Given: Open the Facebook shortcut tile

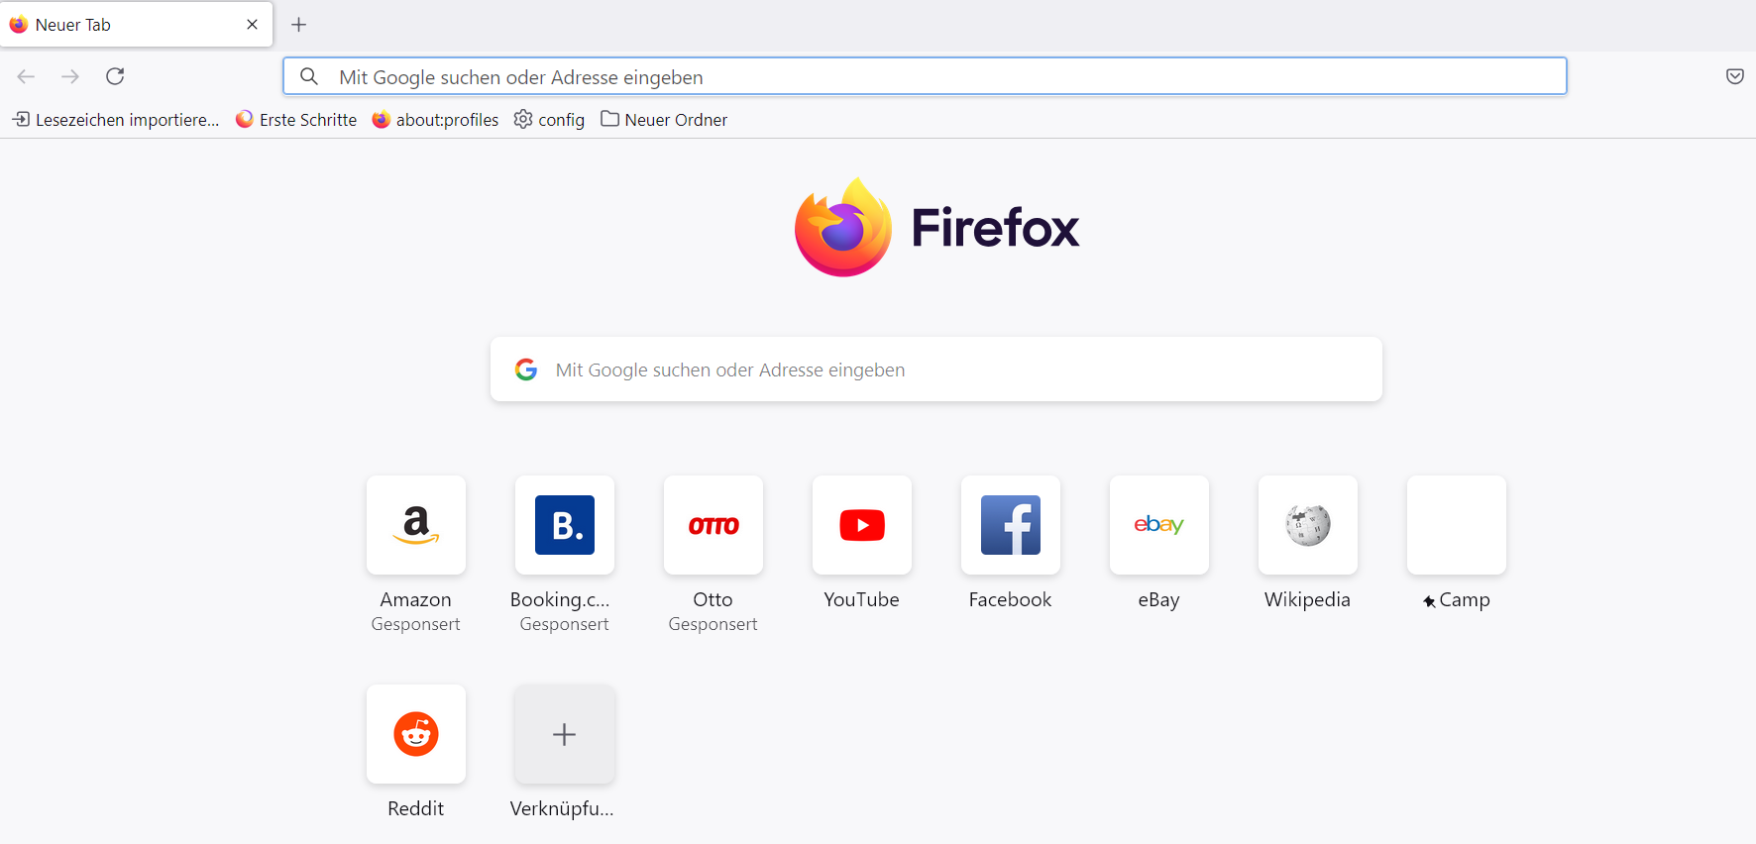Looking at the screenshot, I should click(x=1011, y=525).
